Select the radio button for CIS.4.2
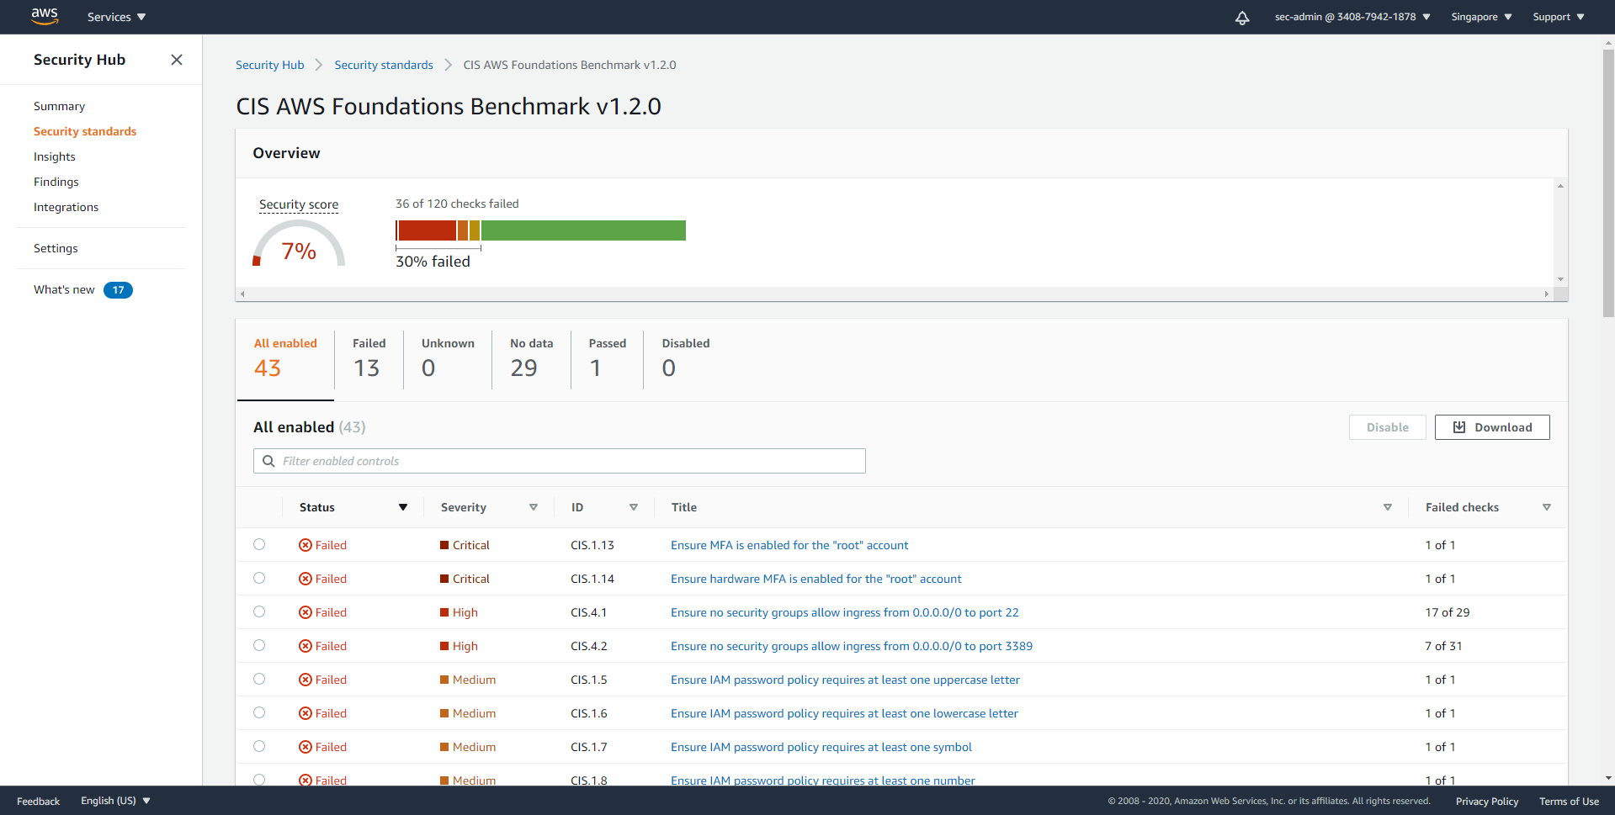This screenshot has height=815, width=1615. (259, 645)
